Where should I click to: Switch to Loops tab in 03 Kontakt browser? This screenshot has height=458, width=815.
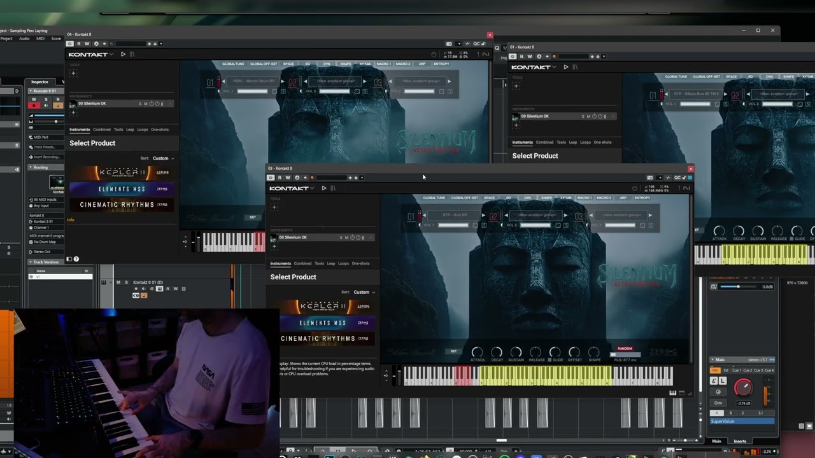pos(344,263)
